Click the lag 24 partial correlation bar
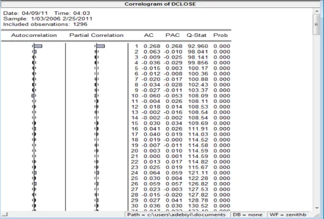The width and height of the screenshot is (324, 219). pos(98,172)
